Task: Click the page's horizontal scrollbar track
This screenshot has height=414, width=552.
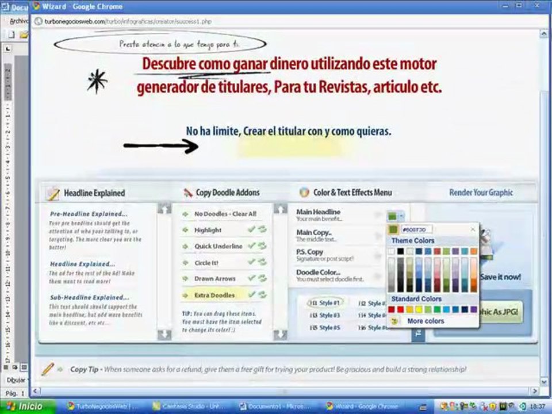Action: [285, 391]
